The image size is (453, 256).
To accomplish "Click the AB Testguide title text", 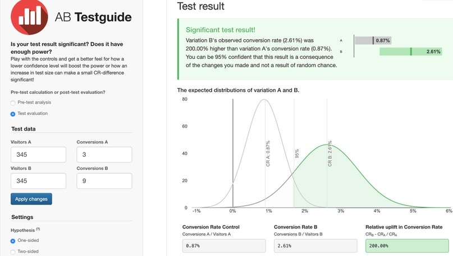I will click(x=93, y=17).
